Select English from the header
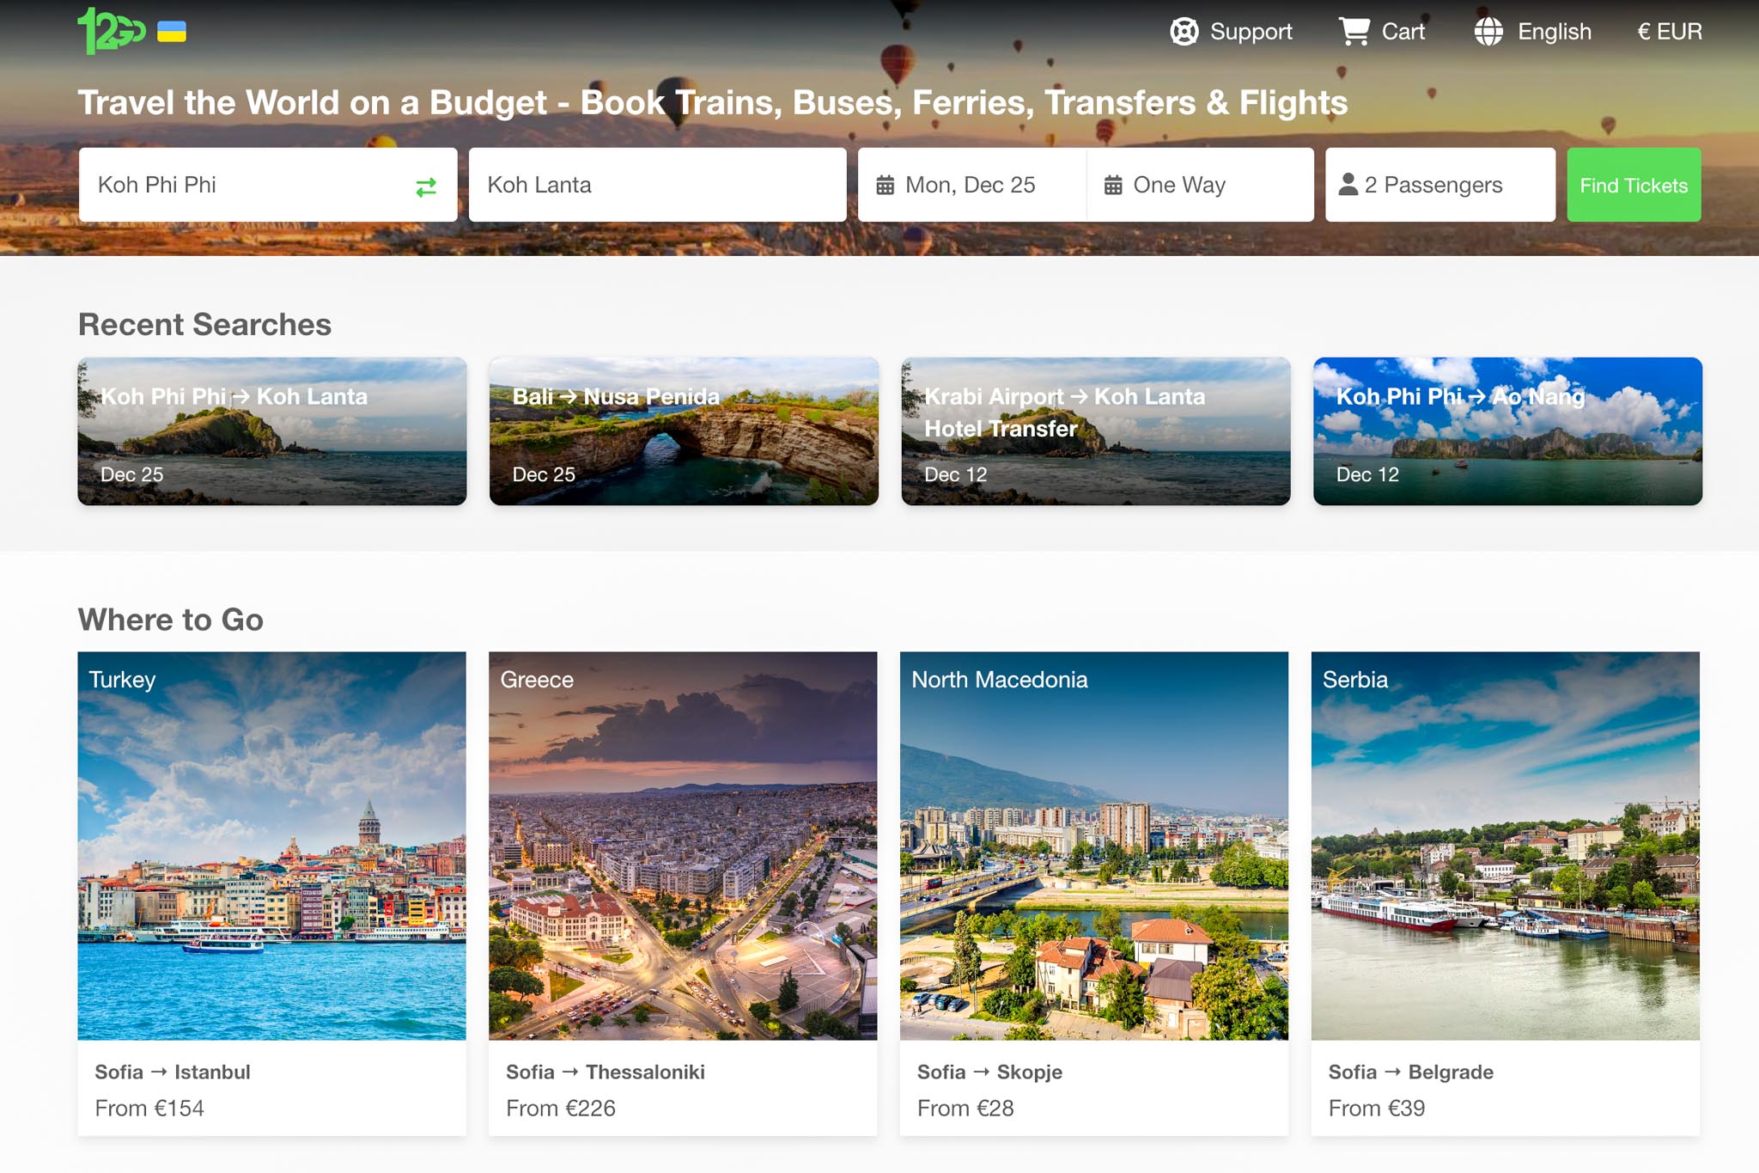1759x1173 pixels. pyautogui.click(x=1555, y=32)
